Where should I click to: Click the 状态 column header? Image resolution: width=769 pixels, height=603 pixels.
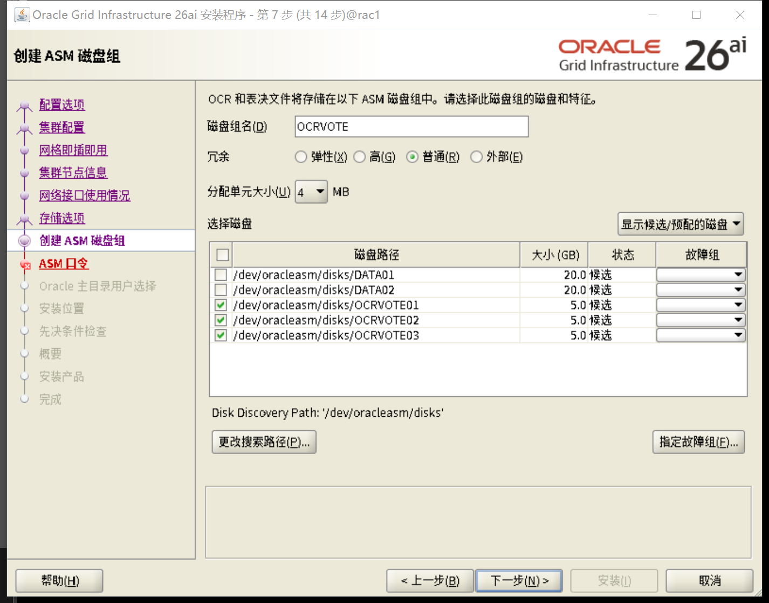(x=622, y=255)
